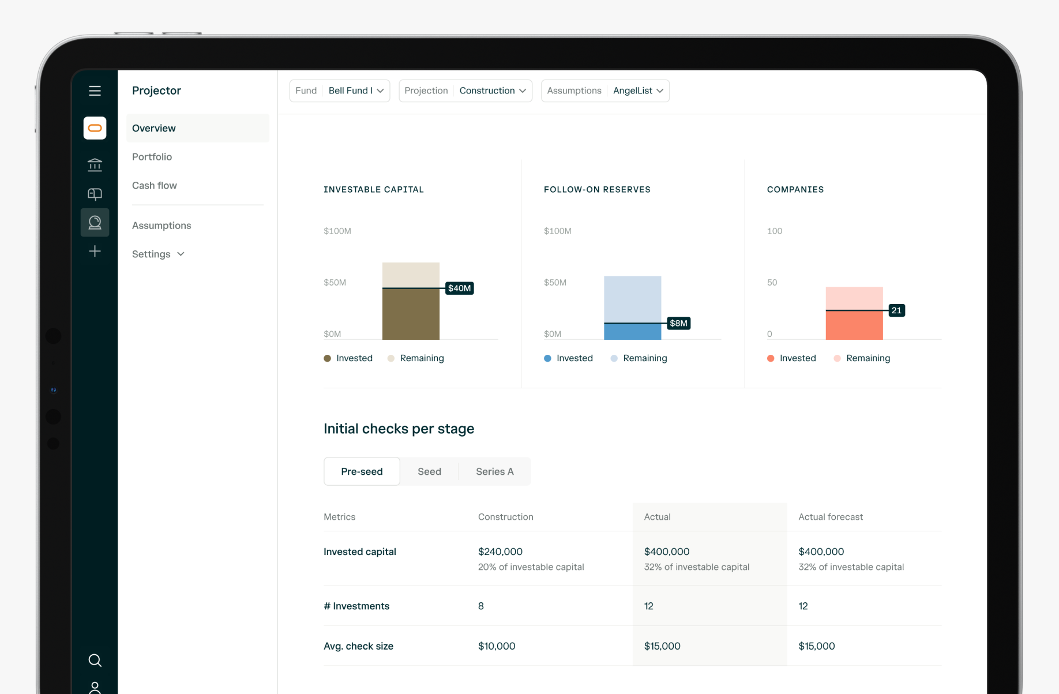Open the Projection Construction dropdown

465,91
